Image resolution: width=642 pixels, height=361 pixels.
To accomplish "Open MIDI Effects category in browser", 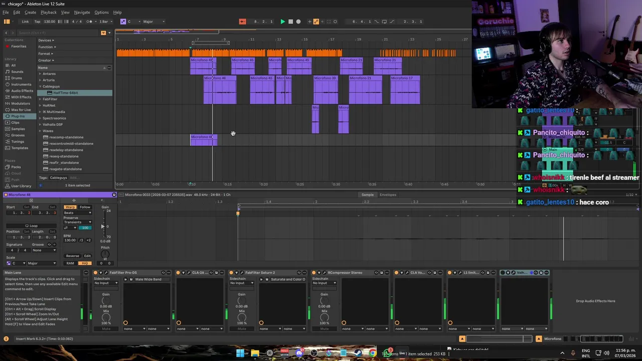I will pyautogui.click(x=21, y=97).
